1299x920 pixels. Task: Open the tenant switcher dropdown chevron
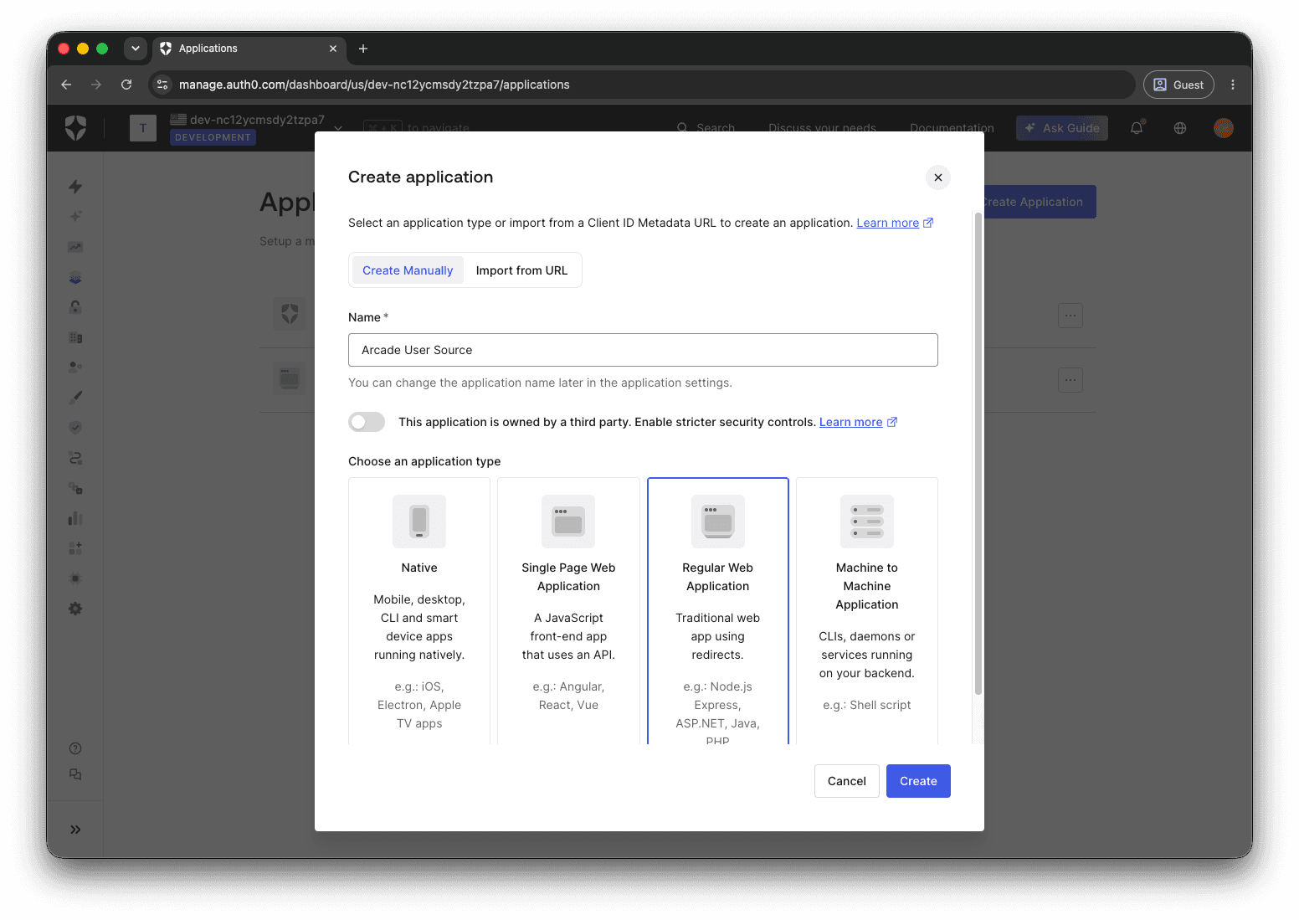pyautogui.click(x=338, y=128)
